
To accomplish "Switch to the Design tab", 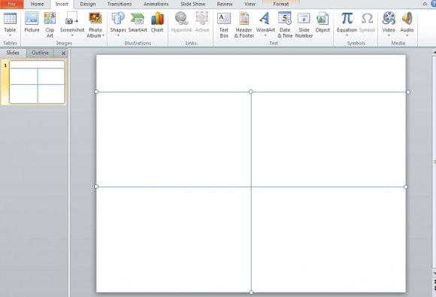I will click(88, 5).
